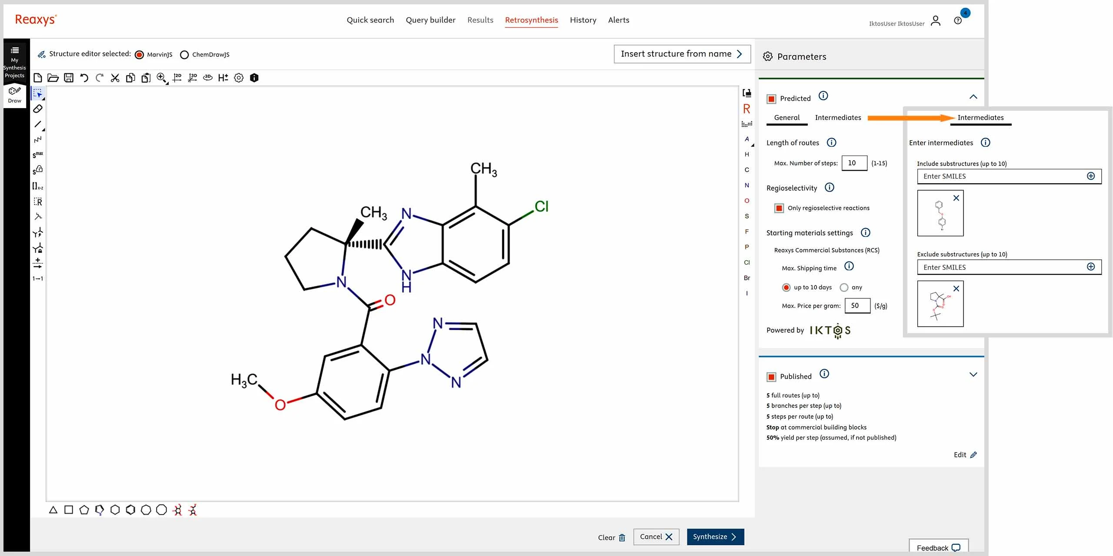Select the eraser tool in left toolbar
Viewport: 1113px width, 556px height.
click(x=38, y=109)
